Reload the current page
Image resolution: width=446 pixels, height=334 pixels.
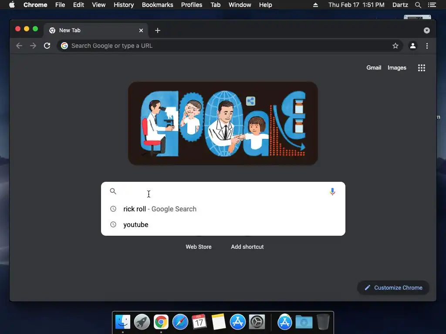tap(47, 46)
